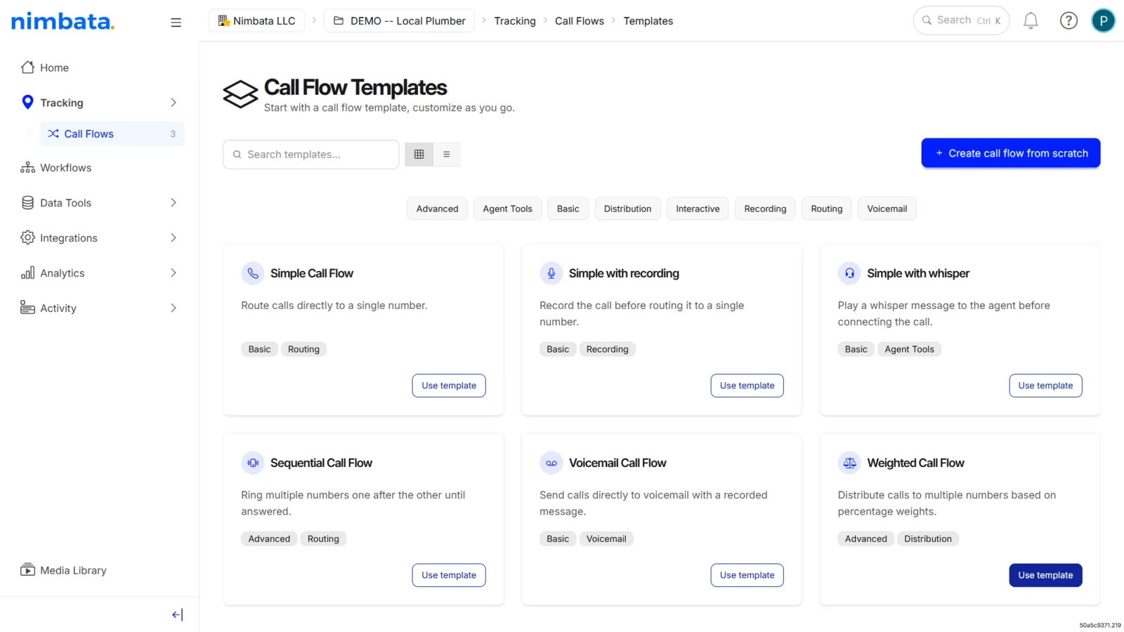Screen dimensions: 1124x632
Task: Click the Simple with whisper headset icon
Action: click(849, 273)
